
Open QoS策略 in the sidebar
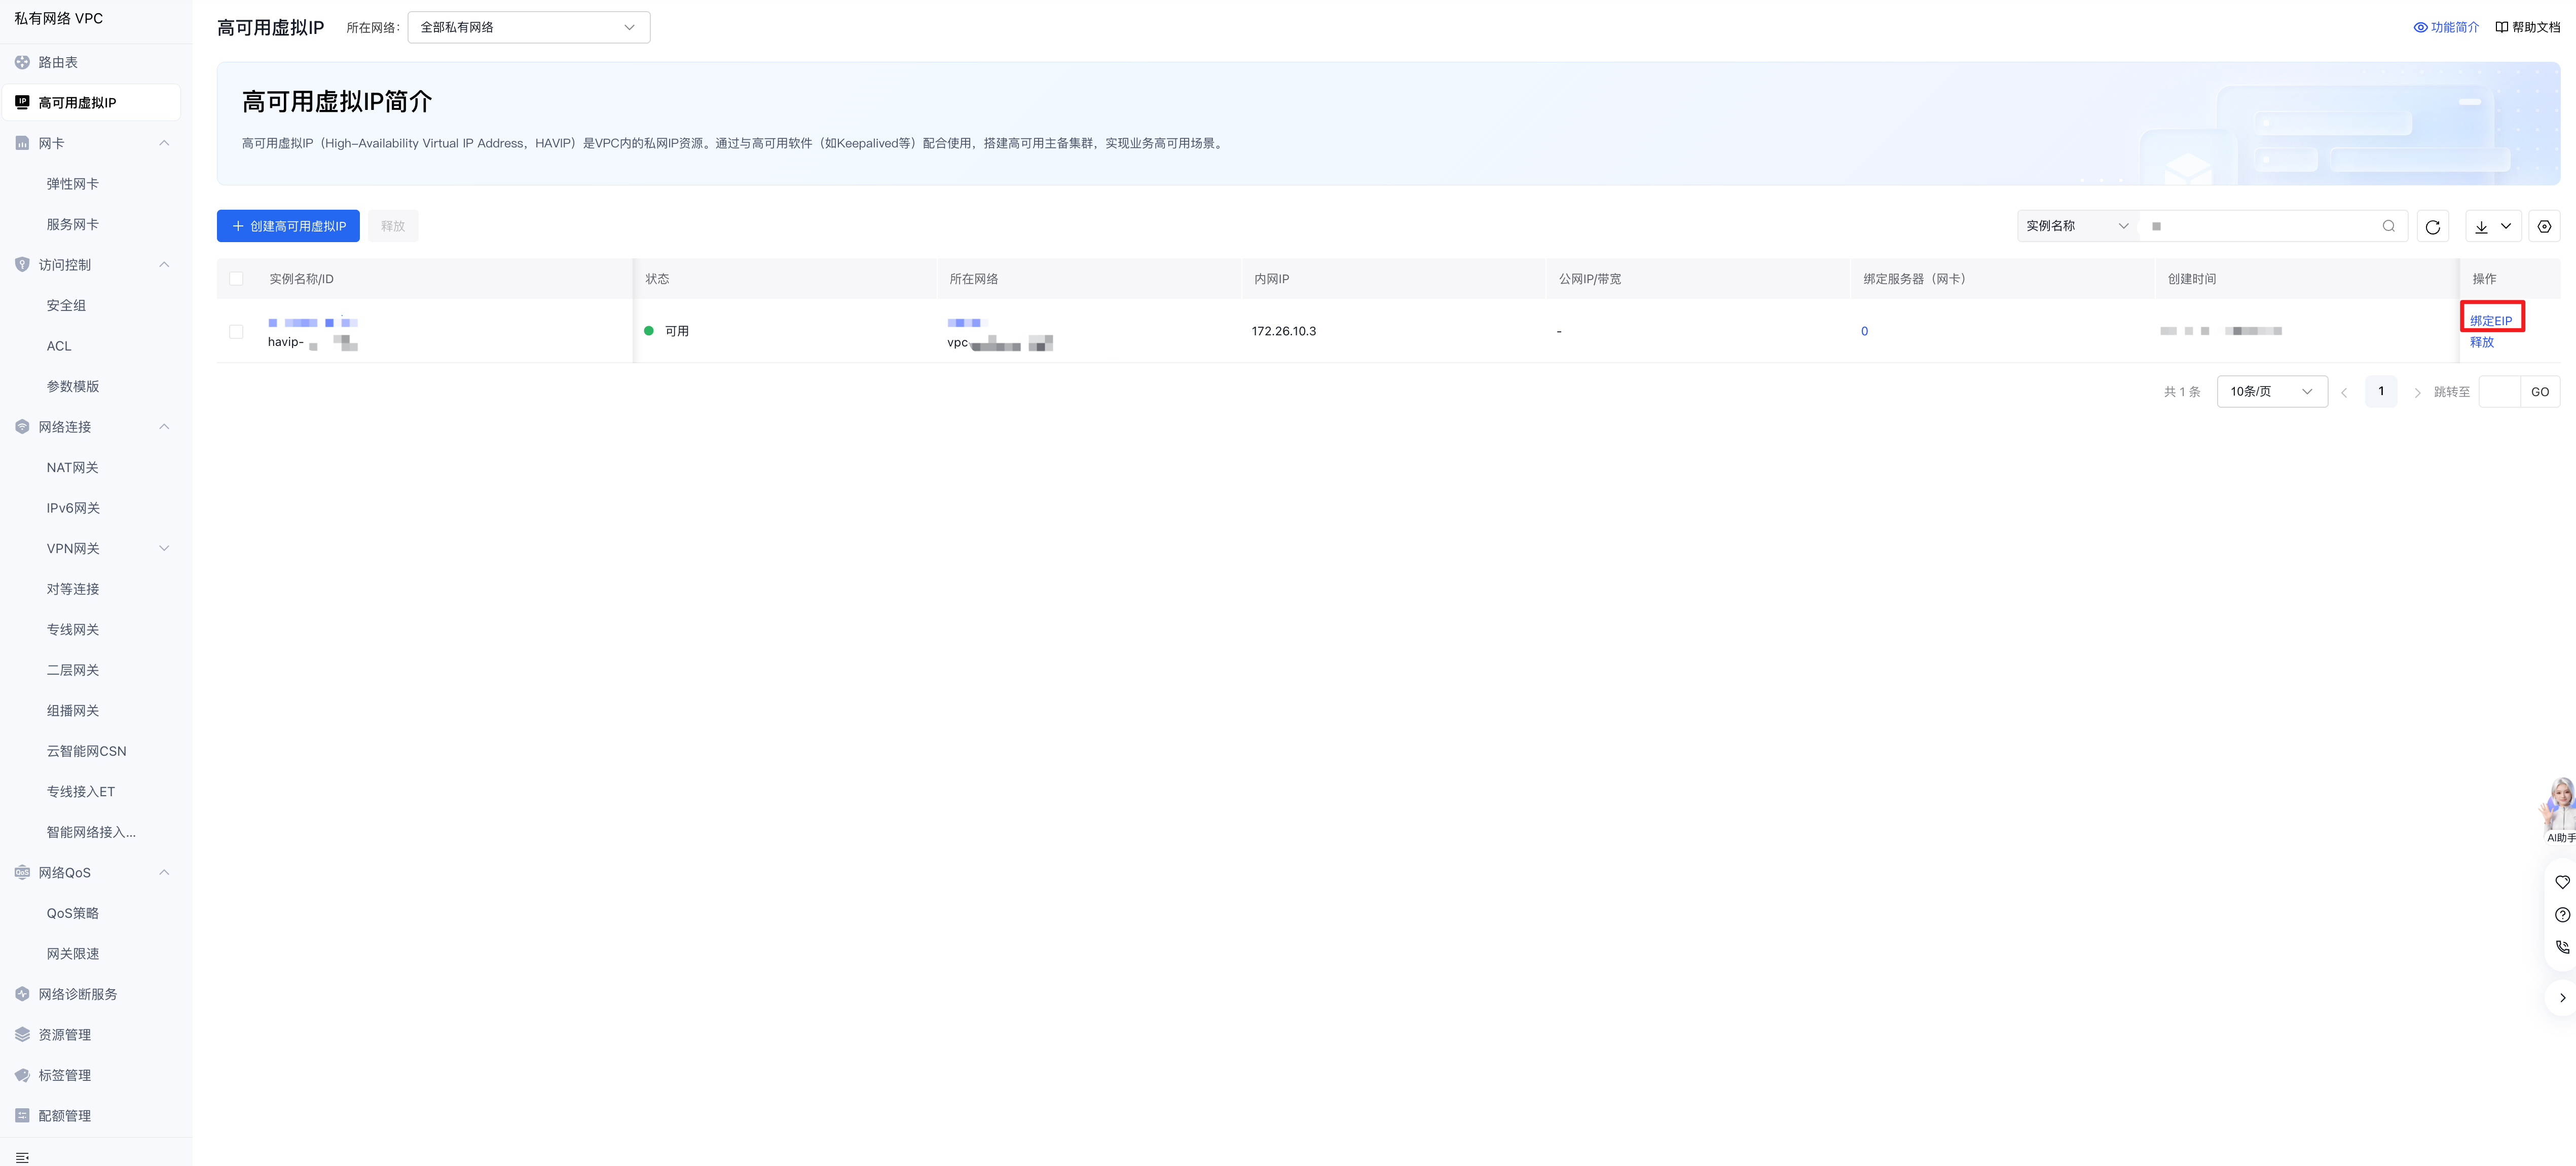tap(72, 913)
